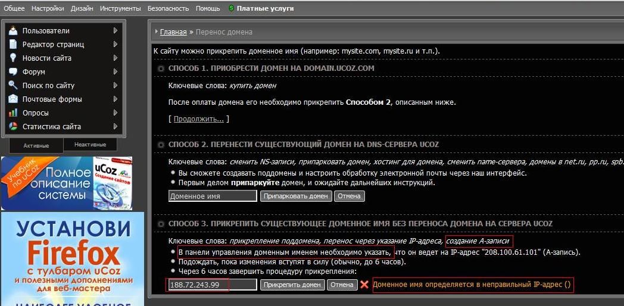Expand the Форум submenu arrow
Viewport: 624px width, 306px height.
pyautogui.click(x=116, y=71)
